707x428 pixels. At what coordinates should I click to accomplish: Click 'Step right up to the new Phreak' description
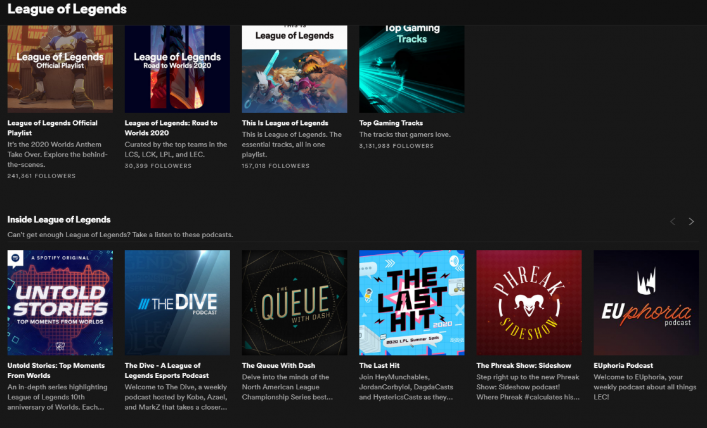click(528, 387)
